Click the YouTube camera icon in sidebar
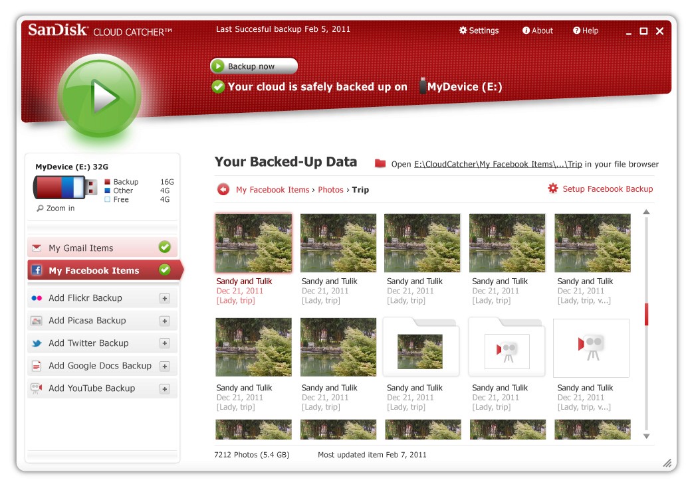Viewport: 686px width, 490px height. point(37,388)
